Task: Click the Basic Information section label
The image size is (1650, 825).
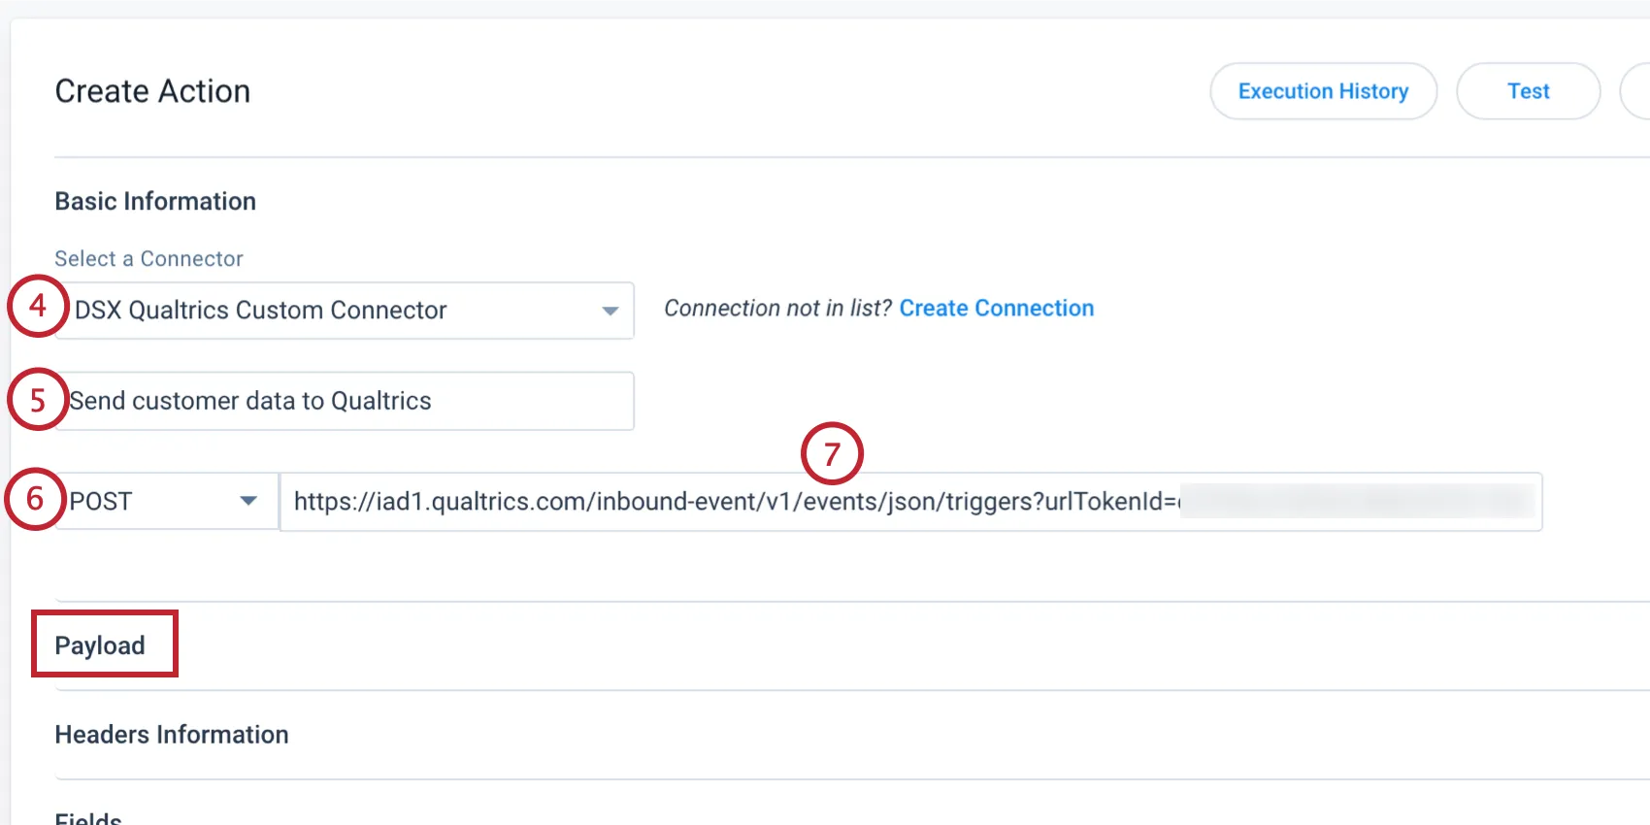Action: click(155, 201)
